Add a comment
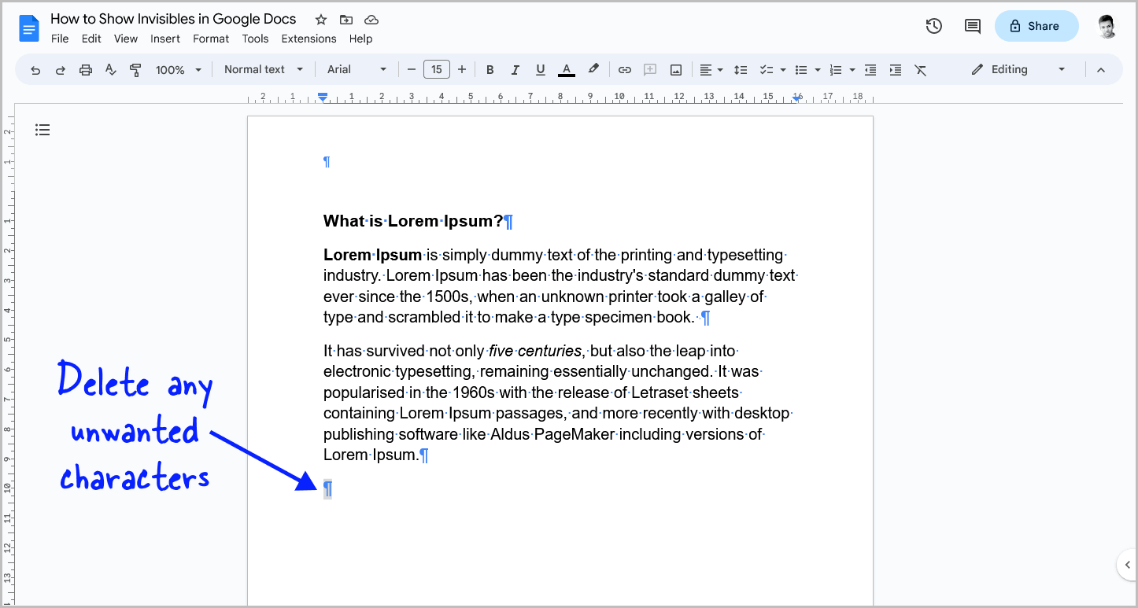Image resolution: width=1138 pixels, height=608 pixels. [650, 69]
